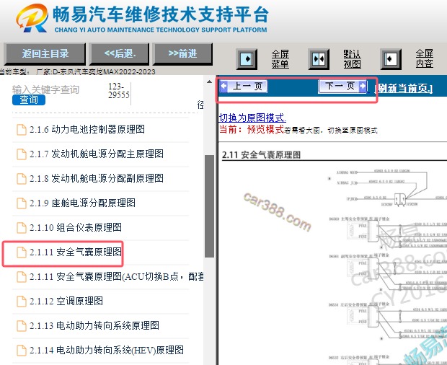
Task: Click the blue 查询 search button
Action: tap(29, 100)
